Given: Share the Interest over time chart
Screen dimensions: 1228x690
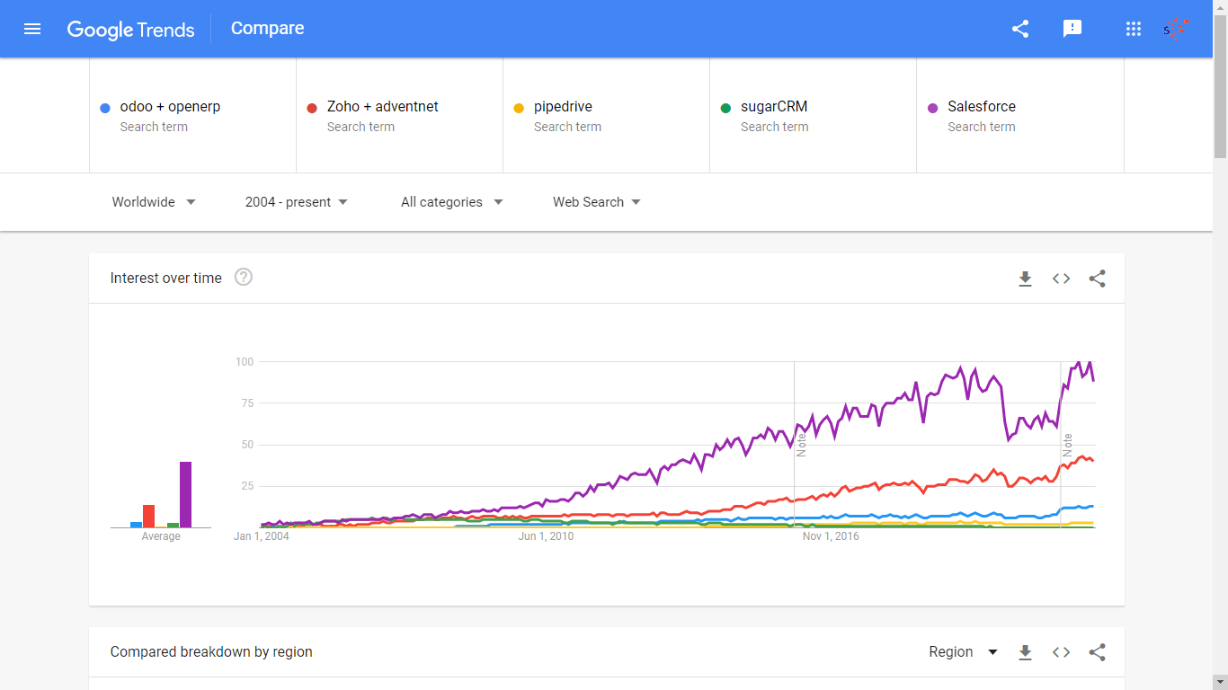Looking at the screenshot, I should coord(1098,279).
